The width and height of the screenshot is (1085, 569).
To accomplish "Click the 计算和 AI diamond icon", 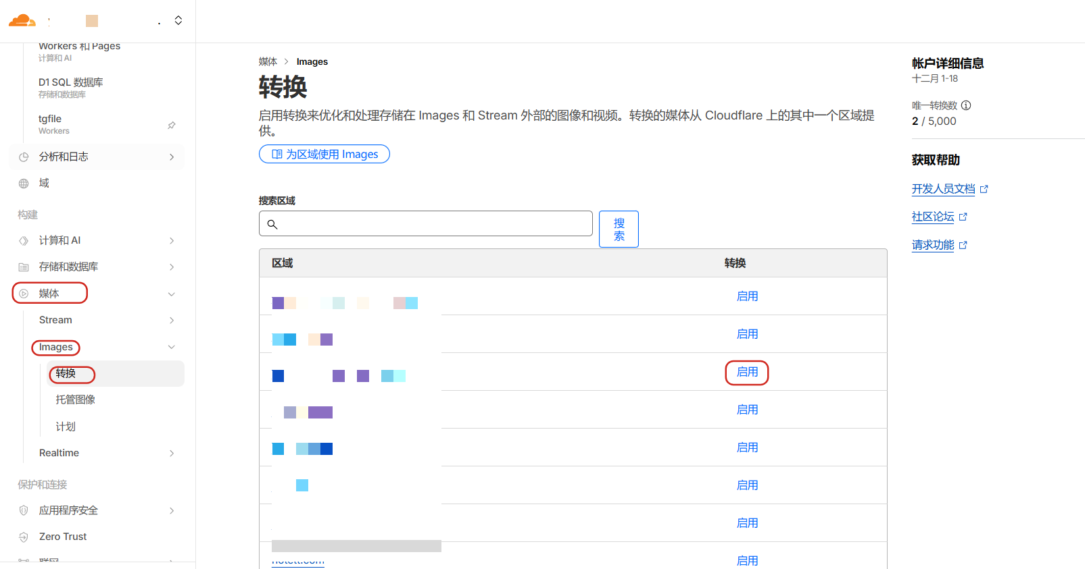I will tap(24, 241).
